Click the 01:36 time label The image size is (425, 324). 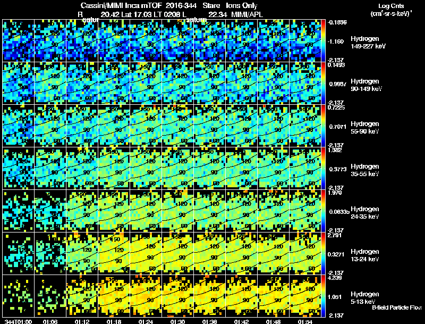click(x=210, y=322)
